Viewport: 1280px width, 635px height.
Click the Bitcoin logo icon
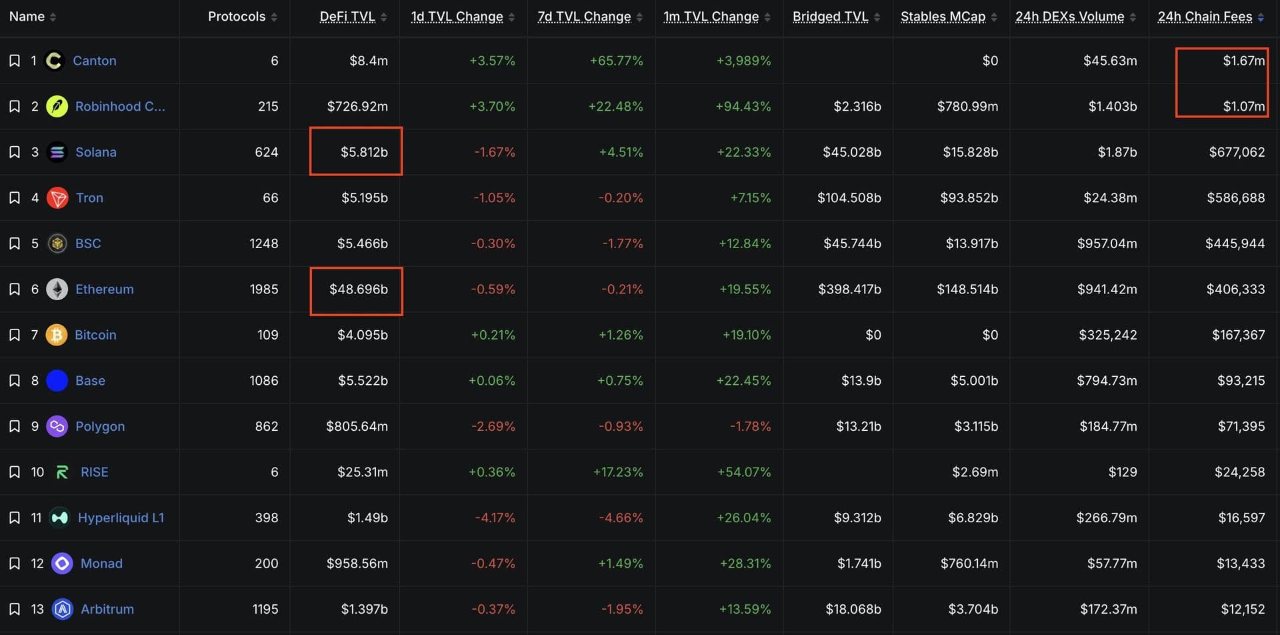(x=56, y=335)
